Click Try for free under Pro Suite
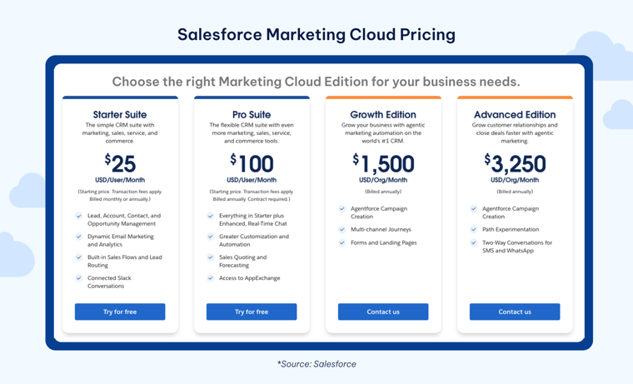This screenshot has width=633, height=384. coord(252,312)
